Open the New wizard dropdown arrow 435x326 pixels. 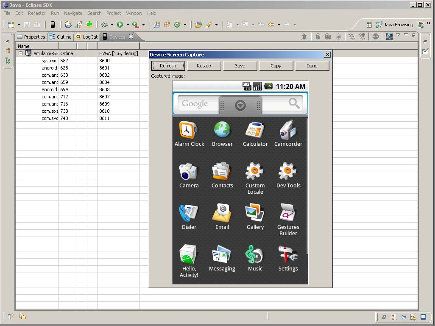19,25
